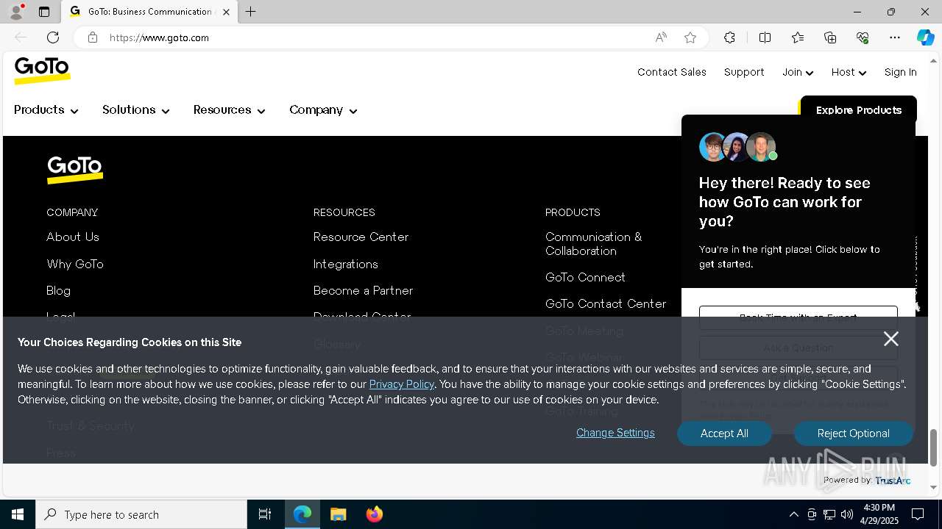Open the About Us footer link
This screenshot has width=942, height=529.
click(x=73, y=237)
